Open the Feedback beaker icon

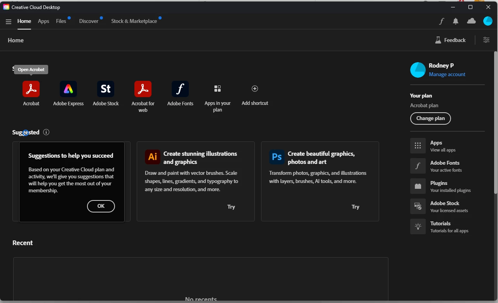[438, 40]
